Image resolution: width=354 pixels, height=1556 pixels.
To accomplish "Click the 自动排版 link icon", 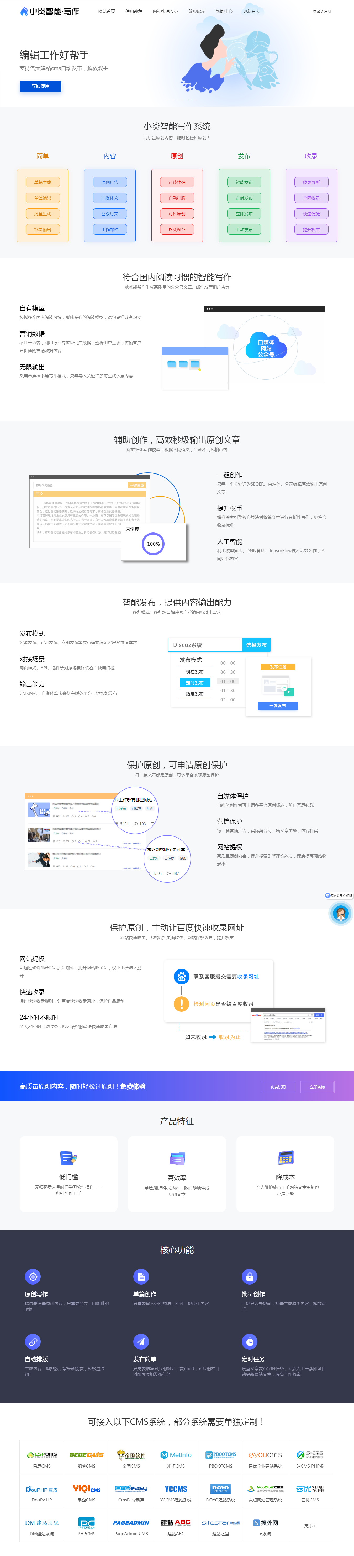I will [x=33, y=1342].
